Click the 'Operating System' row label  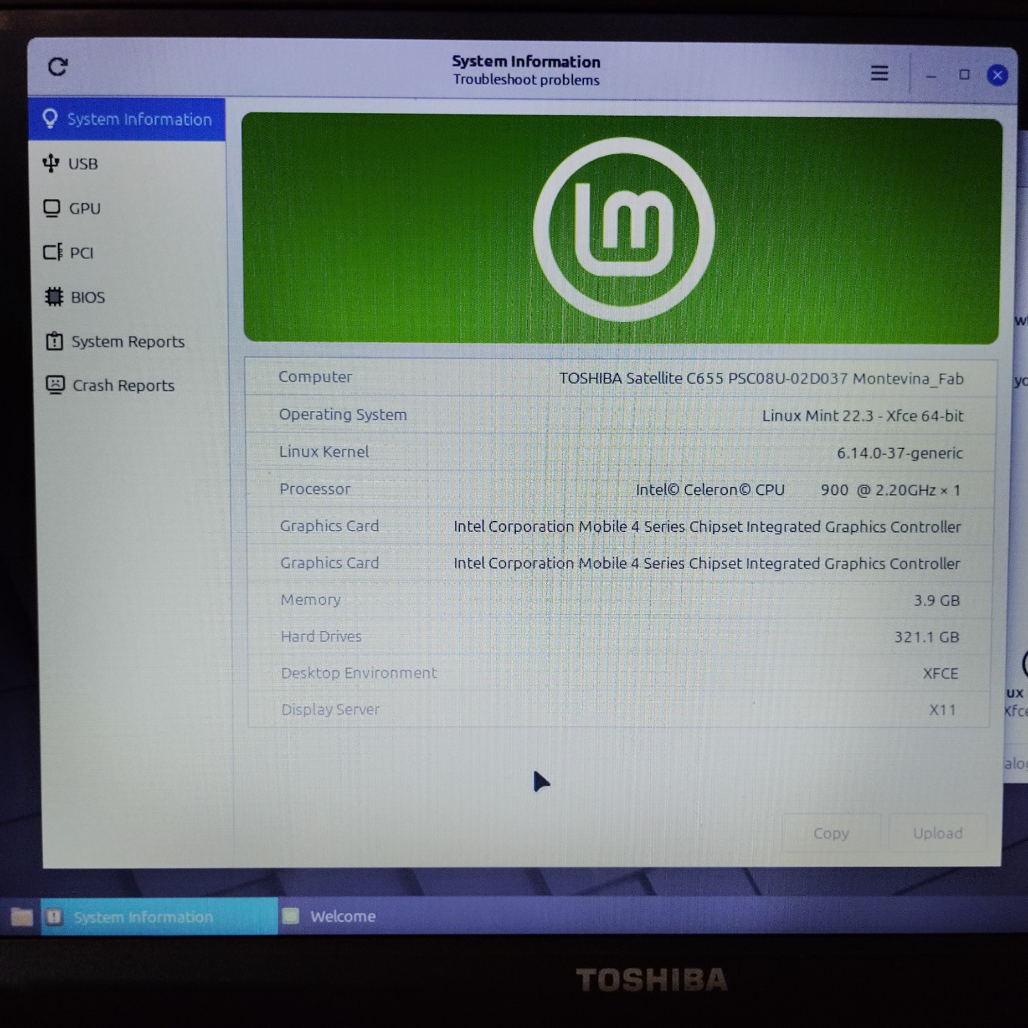tap(342, 414)
